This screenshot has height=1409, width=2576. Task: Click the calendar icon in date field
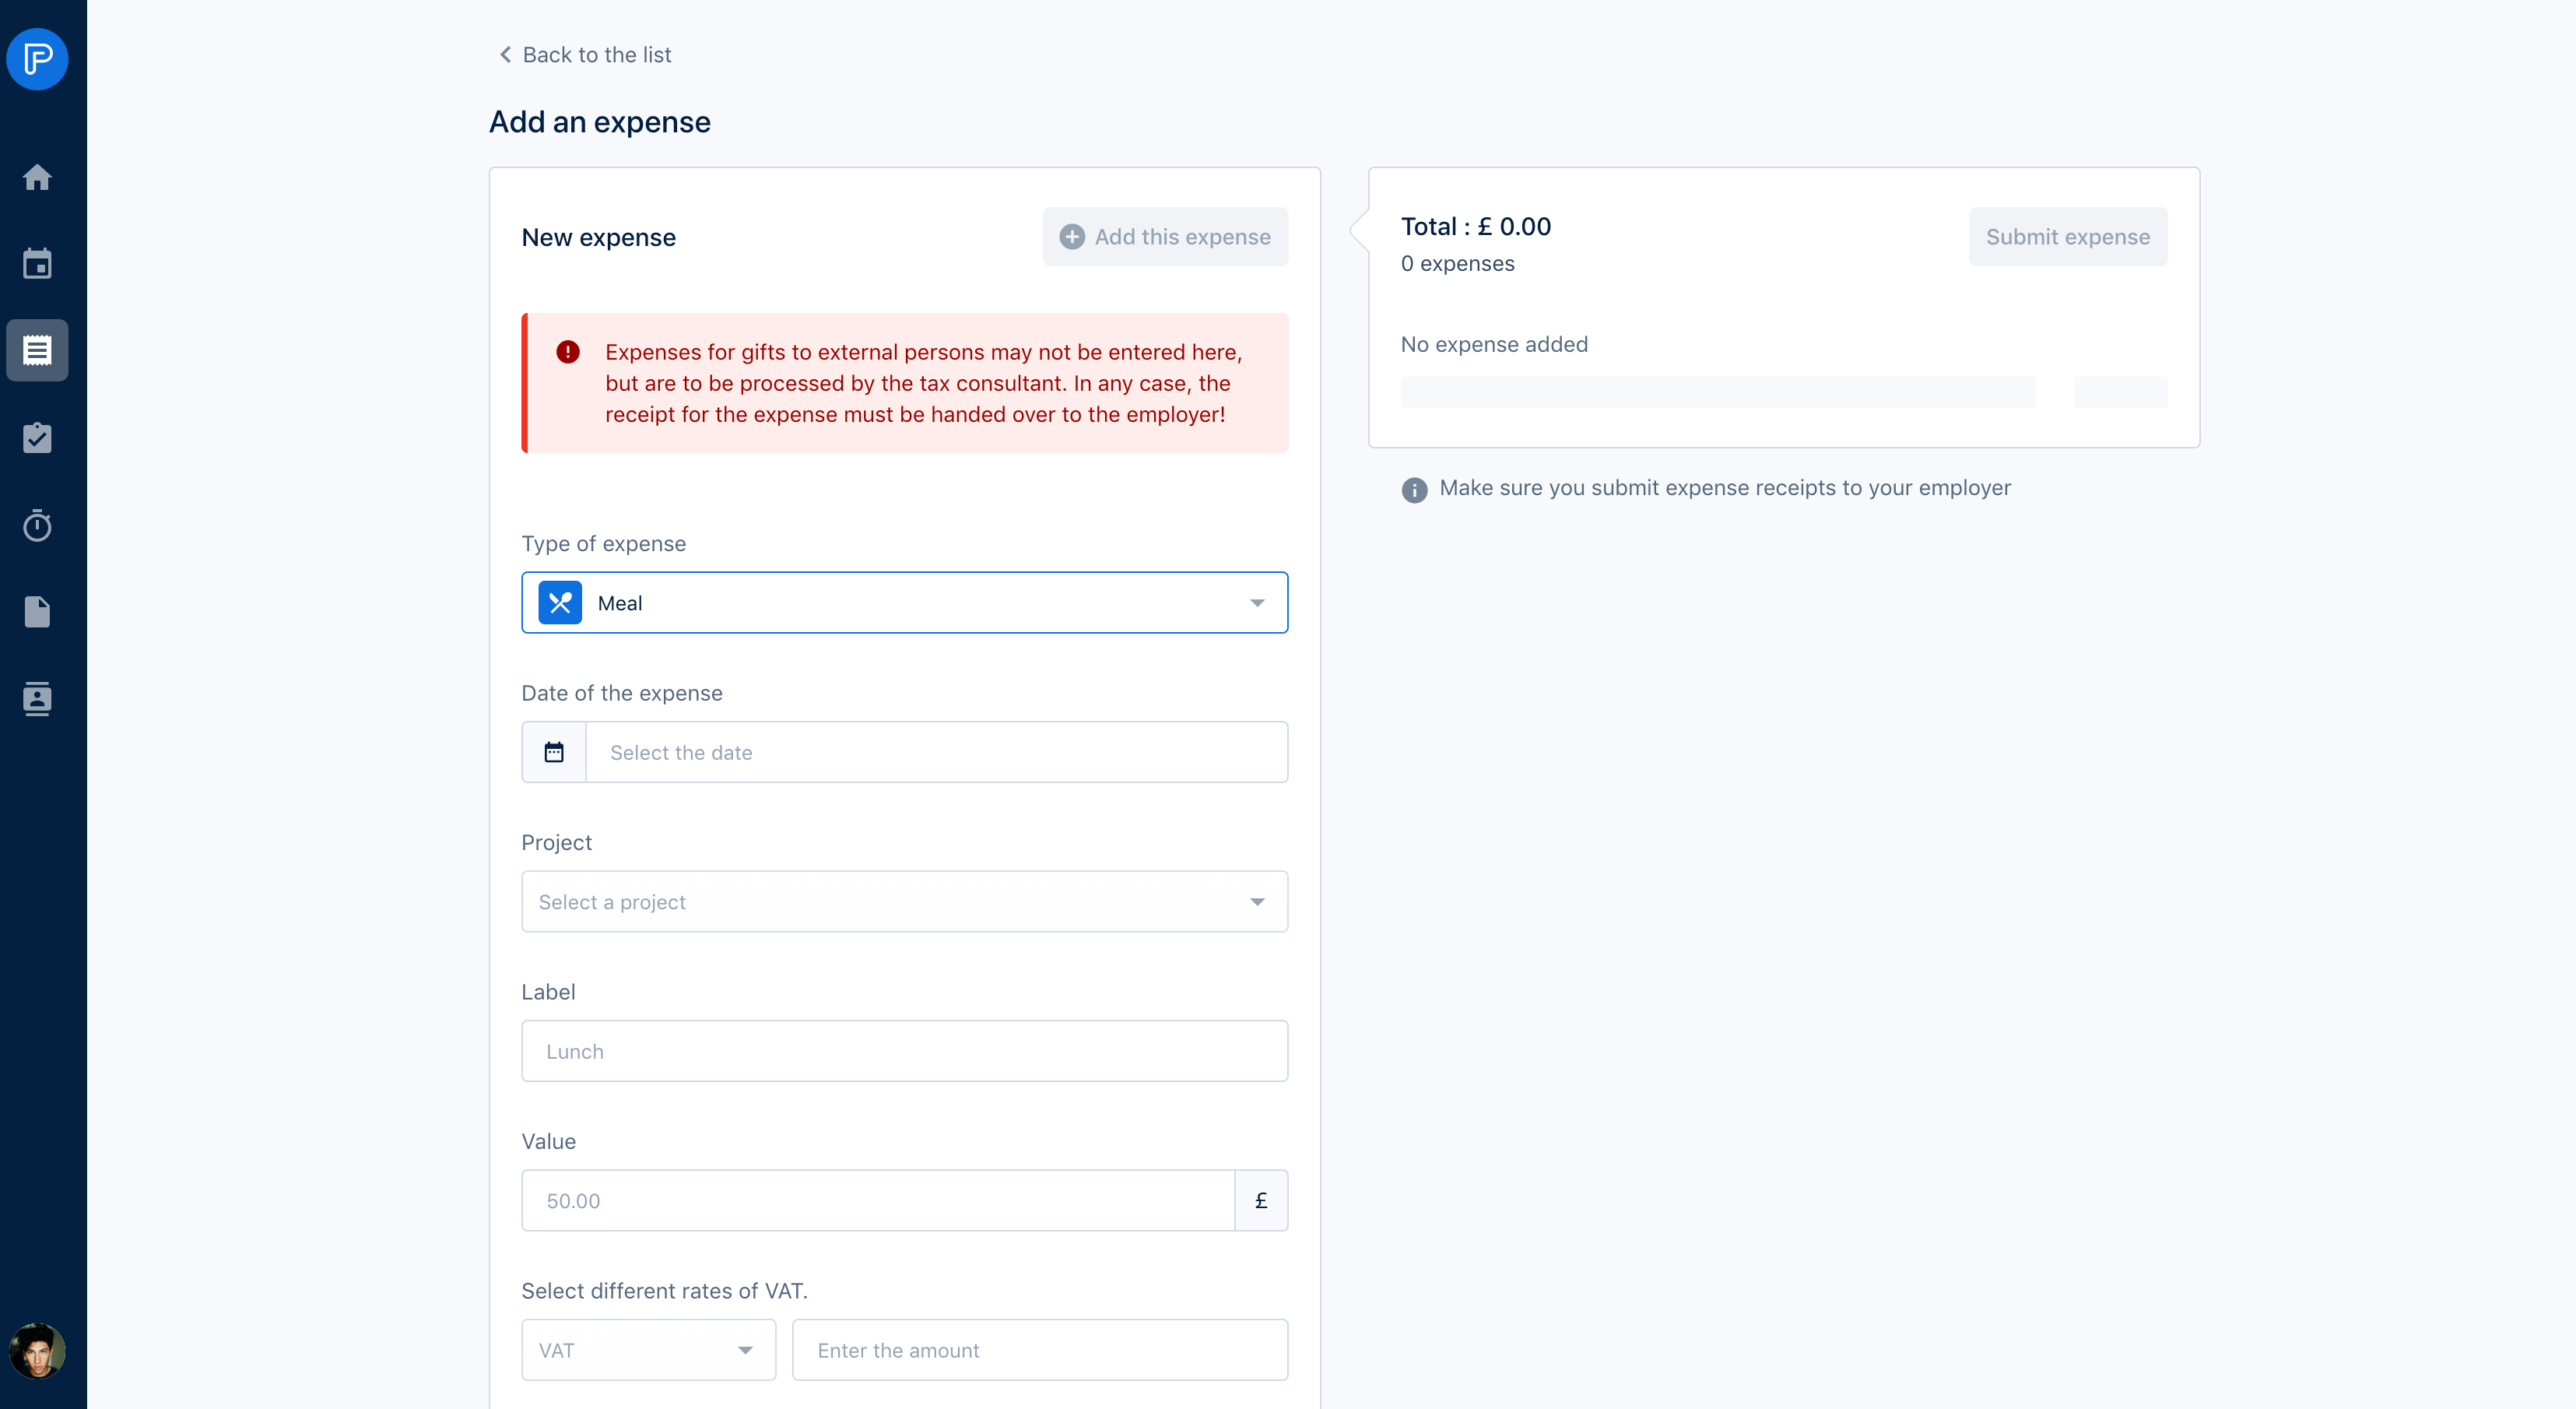pos(554,752)
